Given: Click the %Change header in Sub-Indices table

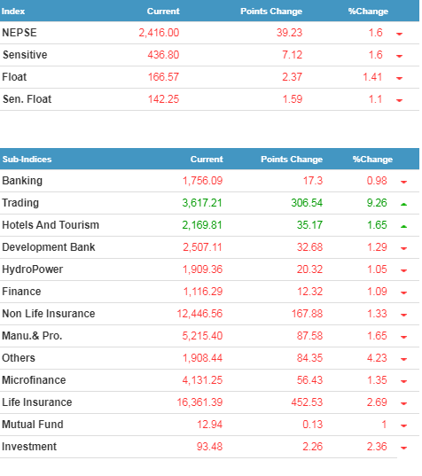Looking at the screenshot, I should pos(372,159).
